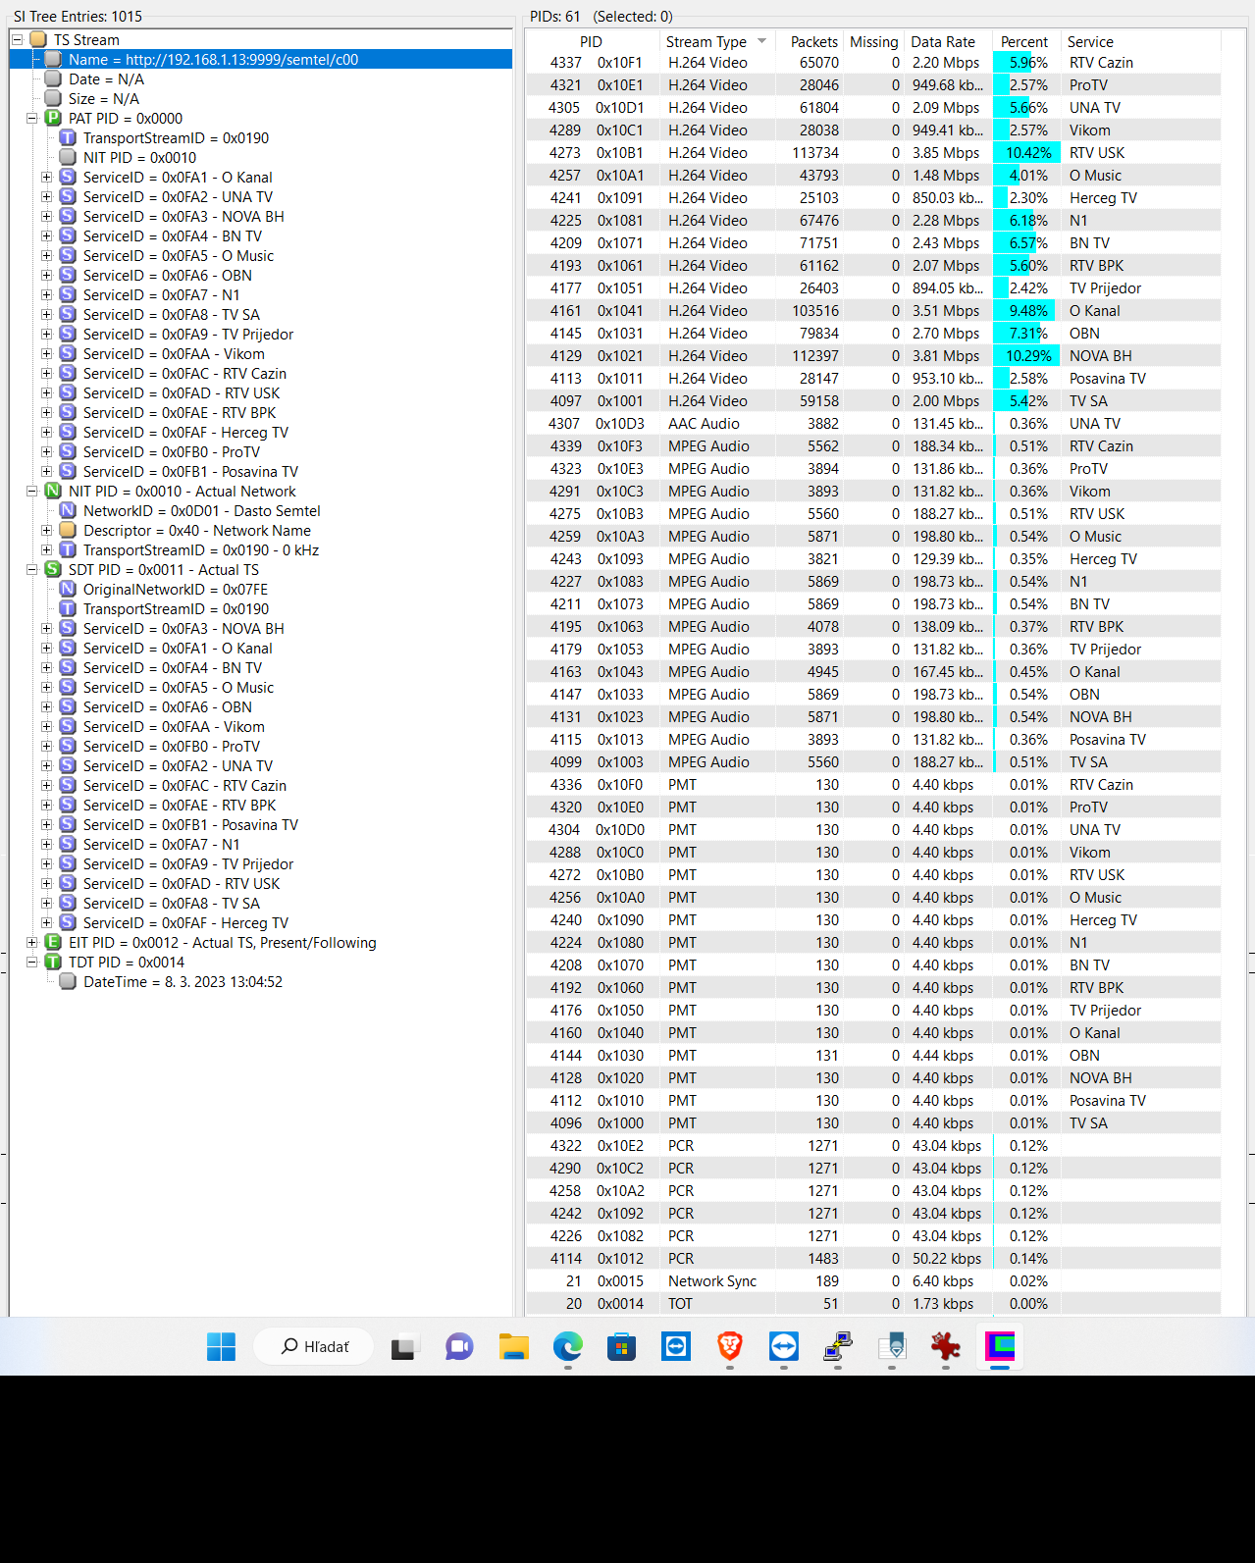Click the Data Rate column header
The image size is (1255, 1563).
click(x=942, y=42)
